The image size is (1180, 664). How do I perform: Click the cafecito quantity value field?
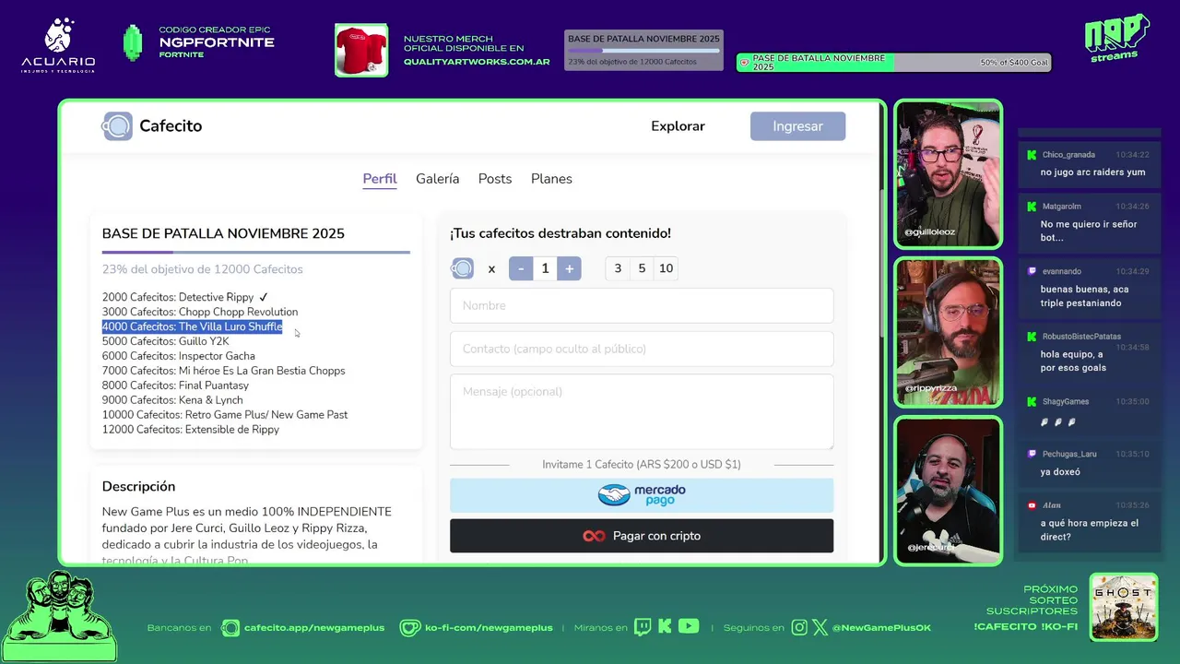(x=545, y=268)
